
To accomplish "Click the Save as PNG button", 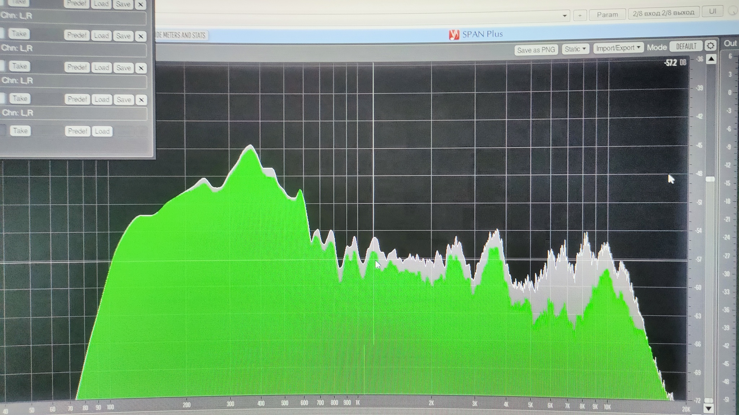I will coord(536,50).
